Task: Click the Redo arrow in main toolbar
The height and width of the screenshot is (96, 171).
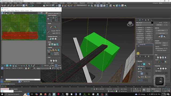Action: point(5,6)
